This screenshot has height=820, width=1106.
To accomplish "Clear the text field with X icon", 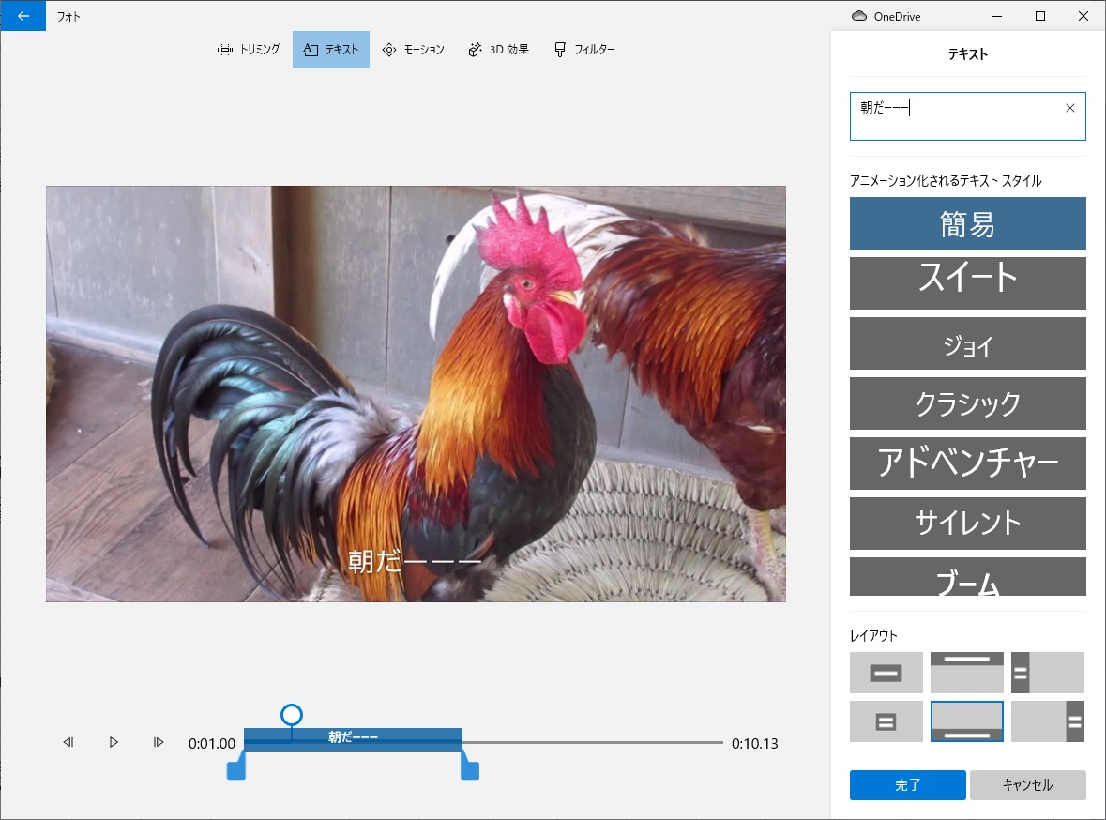I will (x=1070, y=108).
